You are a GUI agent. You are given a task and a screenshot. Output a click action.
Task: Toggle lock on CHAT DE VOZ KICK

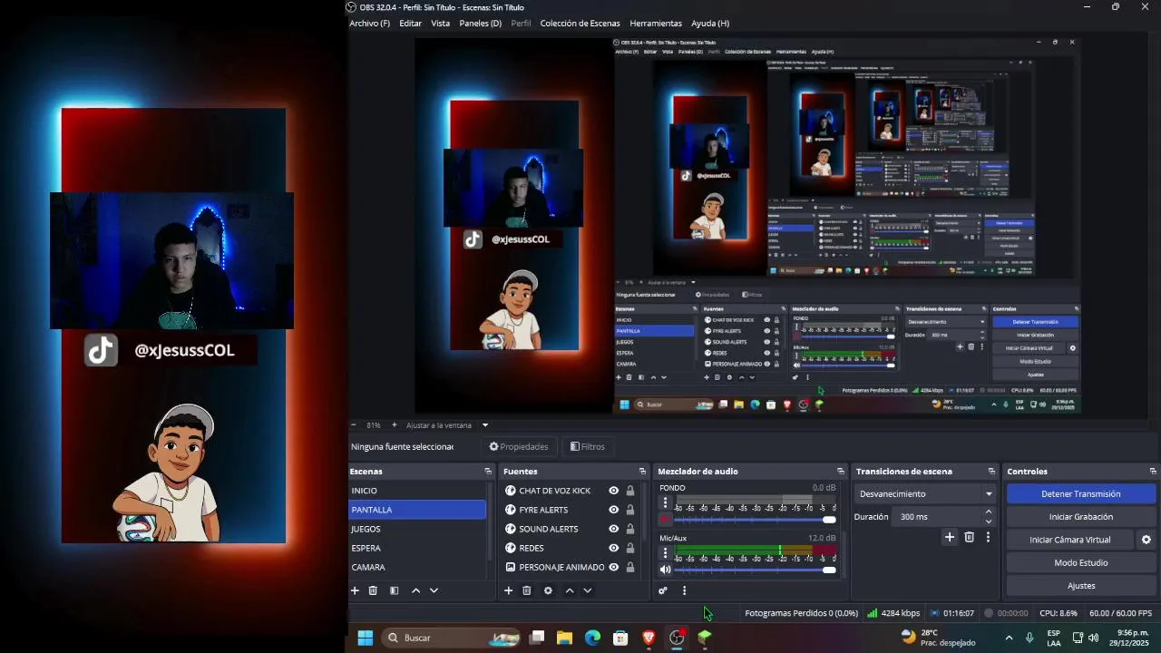630,491
